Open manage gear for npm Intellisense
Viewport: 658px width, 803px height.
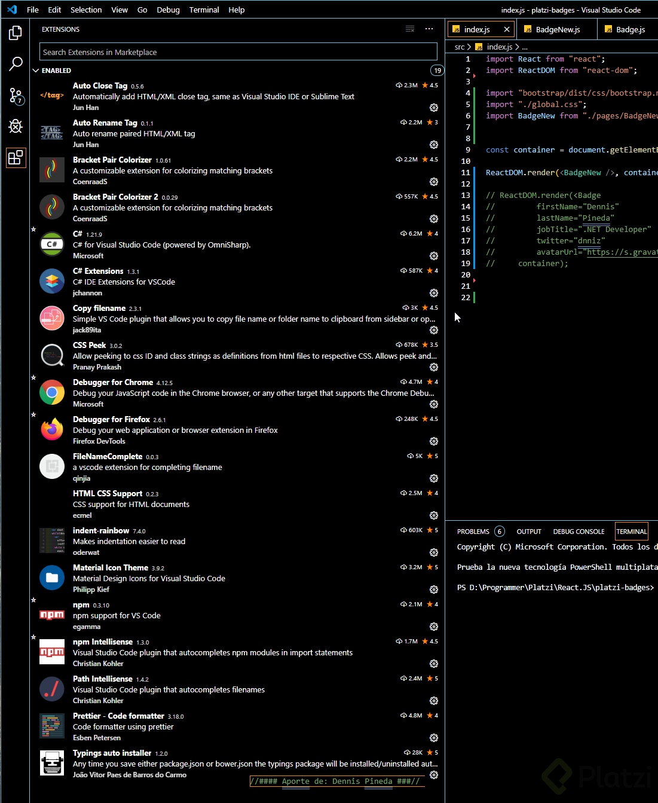[x=434, y=664]
